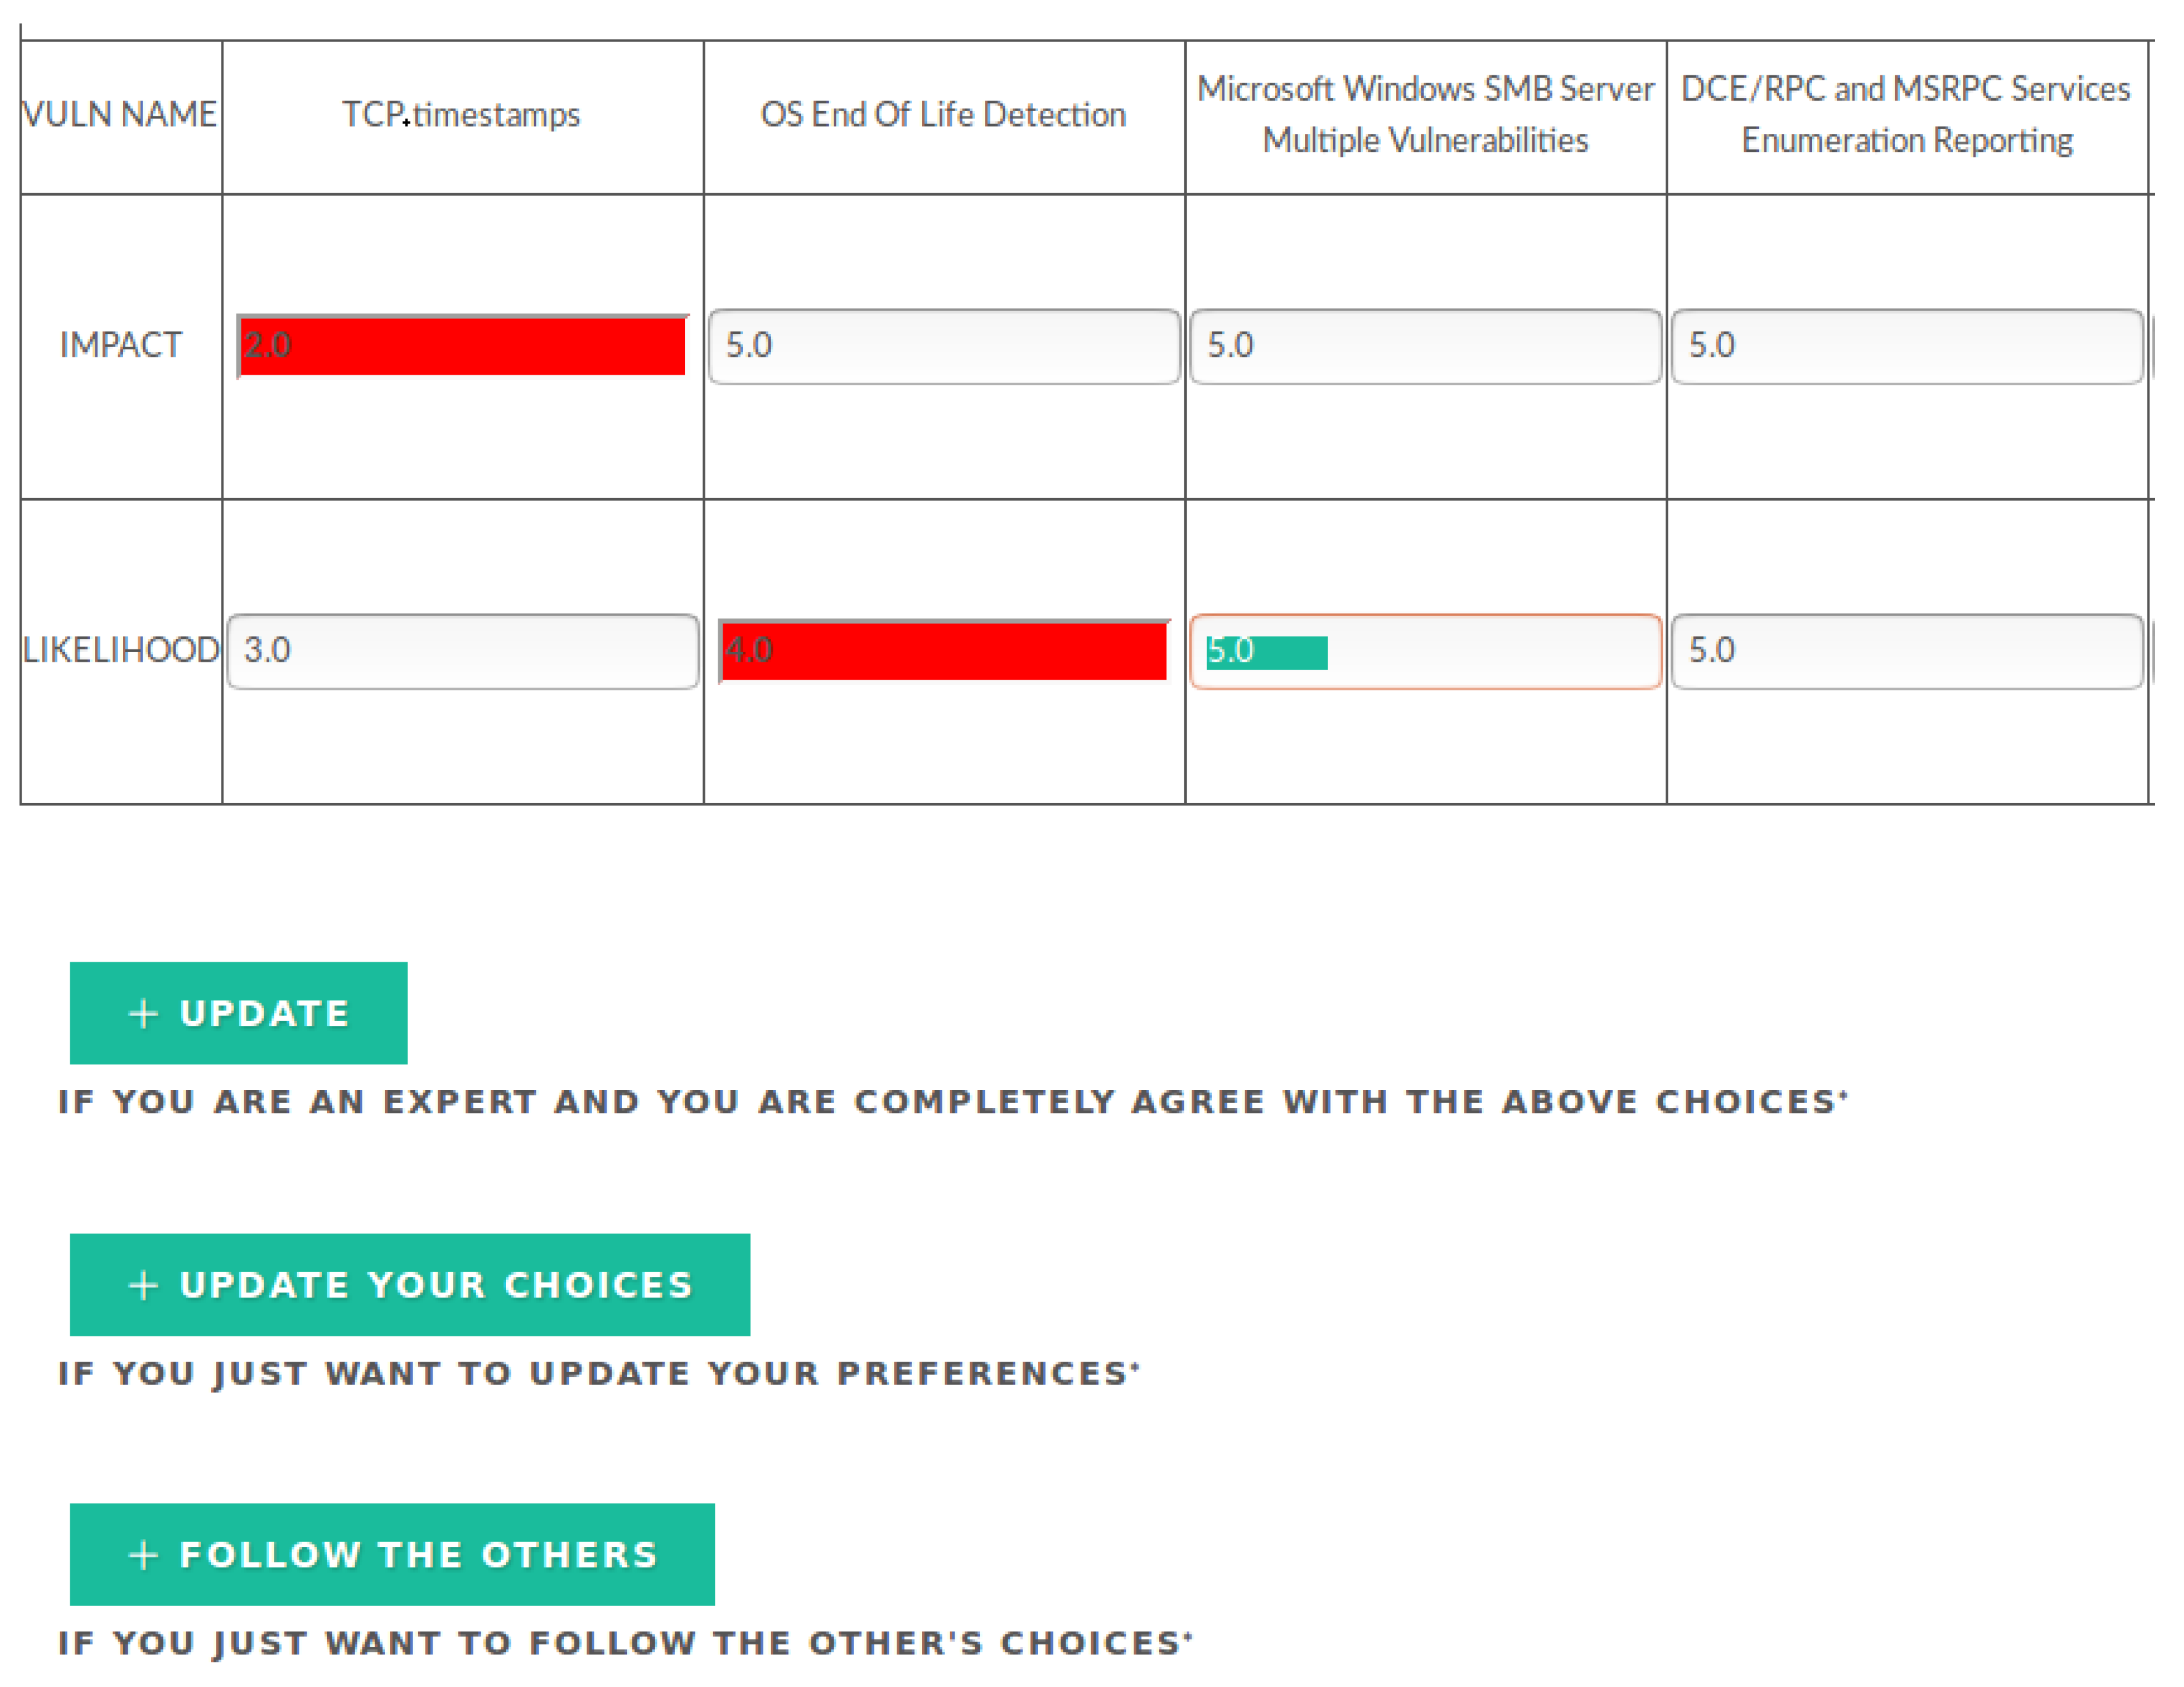Viewport: 2184px width, 1687px height.
Task: Select the OS End Of Life impact field
Action: pyautogui.click(x=944, y=346)
